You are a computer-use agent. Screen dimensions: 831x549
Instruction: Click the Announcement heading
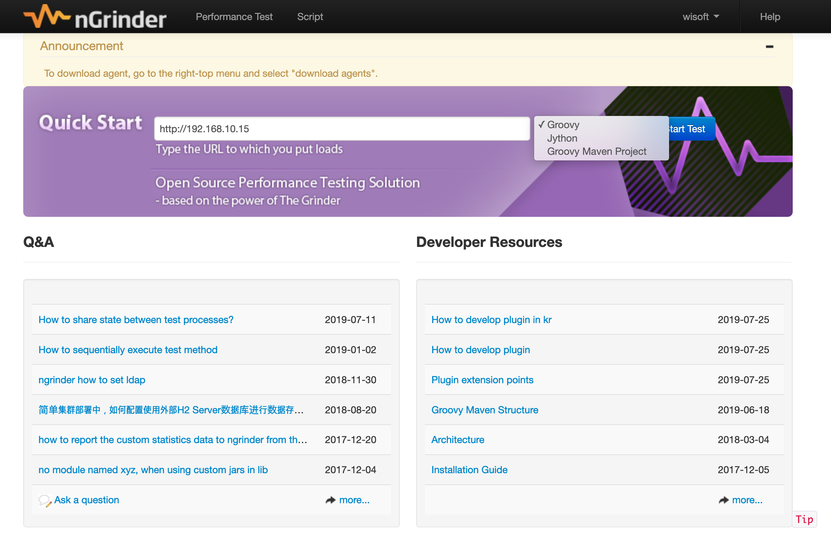pos(81,46)
